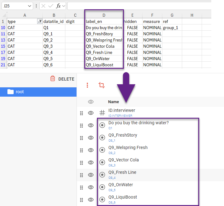This screenshot has width=224, height=206.
Task: Click the formula bar confirm checkmark
Action: [x=51, y=6]
